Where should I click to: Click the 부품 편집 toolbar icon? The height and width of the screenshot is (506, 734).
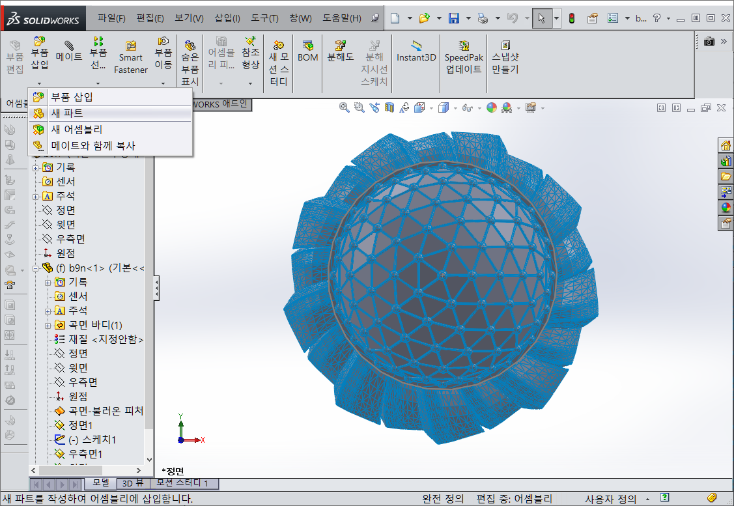pyautogui.click(x=14, y=57)
